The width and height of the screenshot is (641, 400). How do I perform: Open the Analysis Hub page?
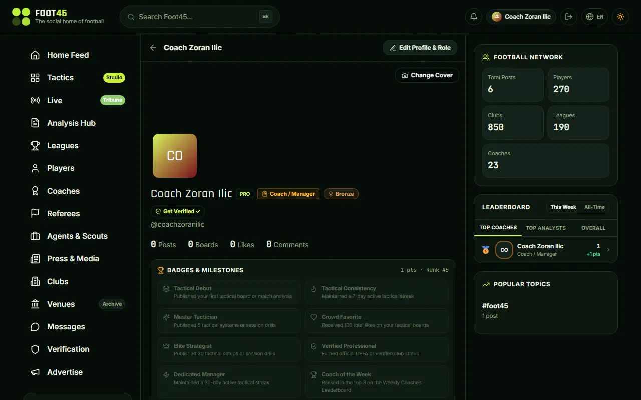point(78,123)
